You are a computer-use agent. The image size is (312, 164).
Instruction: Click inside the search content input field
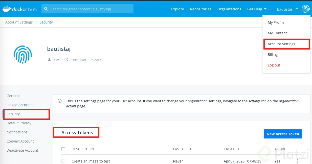click(88, 9)
